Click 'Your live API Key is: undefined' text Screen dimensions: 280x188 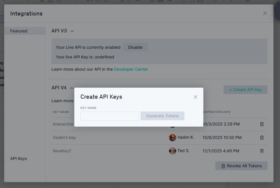click(x=85, y=57)
